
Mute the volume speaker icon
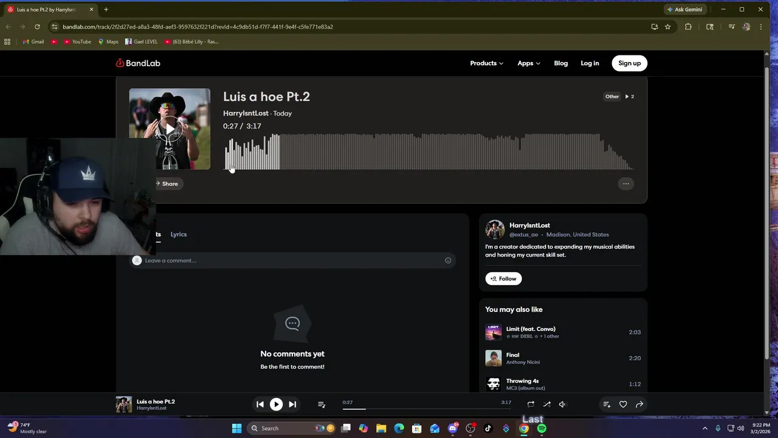click(x=562, y=404)
